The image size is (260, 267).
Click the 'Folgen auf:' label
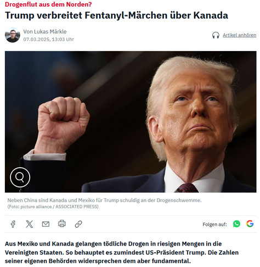(x=214, y=224)
